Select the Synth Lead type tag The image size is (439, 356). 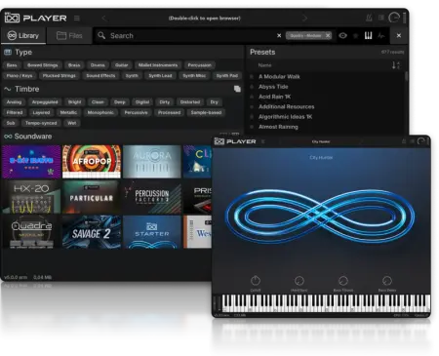click(x=160, y=75)
